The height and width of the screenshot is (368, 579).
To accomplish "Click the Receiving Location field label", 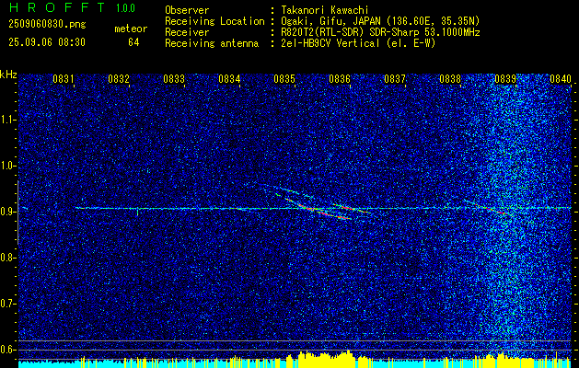I will pyautogui.click(x=214, y=21).
